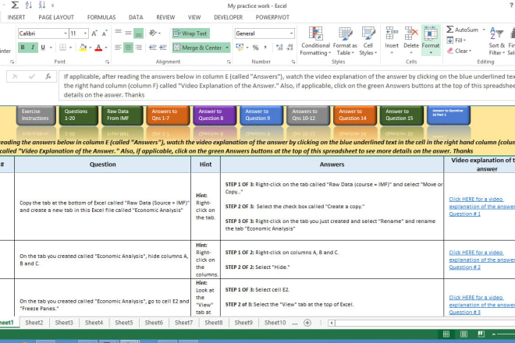
Task: Open the General number format dropdown
Action: (x=291, y=34)
